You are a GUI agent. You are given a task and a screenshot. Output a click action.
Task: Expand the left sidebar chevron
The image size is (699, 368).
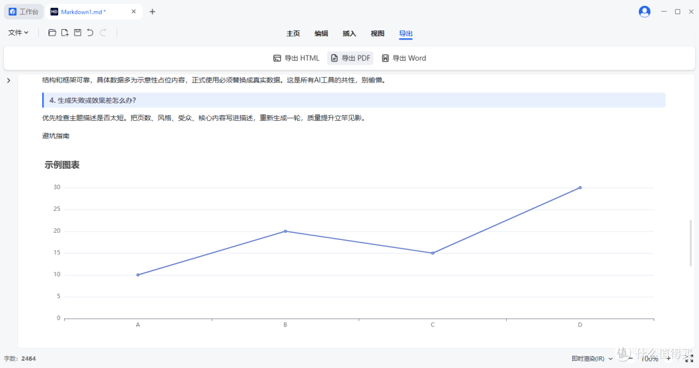[x=8, y=81]
